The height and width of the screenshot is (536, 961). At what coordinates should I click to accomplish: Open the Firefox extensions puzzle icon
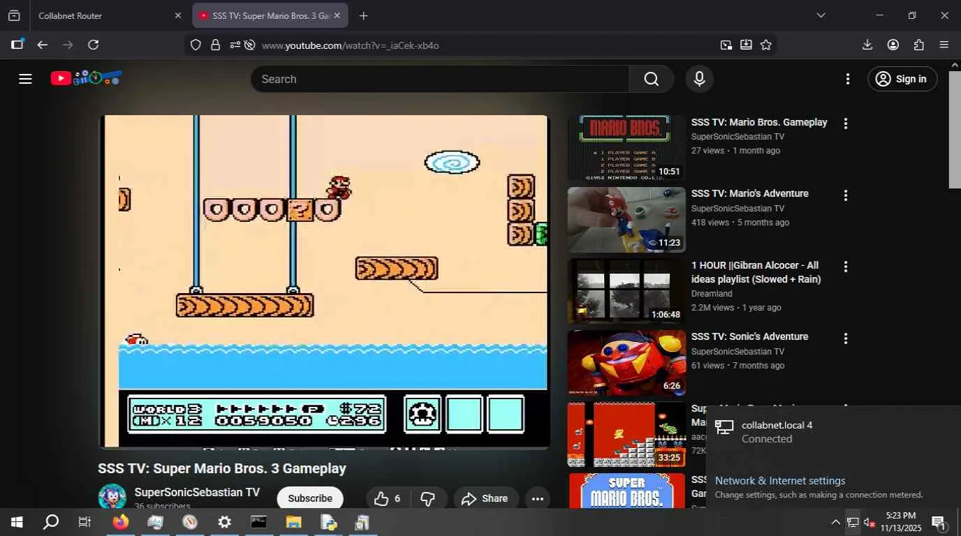click(918, 45)
